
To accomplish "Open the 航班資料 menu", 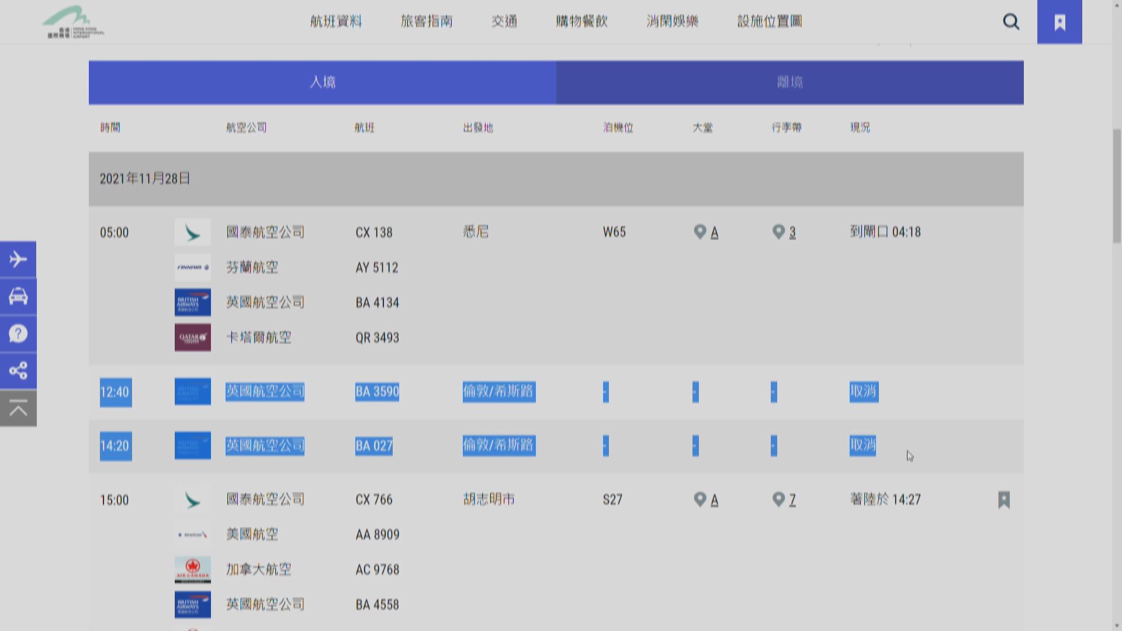I will pyautogui.click(x=336, y=22).
